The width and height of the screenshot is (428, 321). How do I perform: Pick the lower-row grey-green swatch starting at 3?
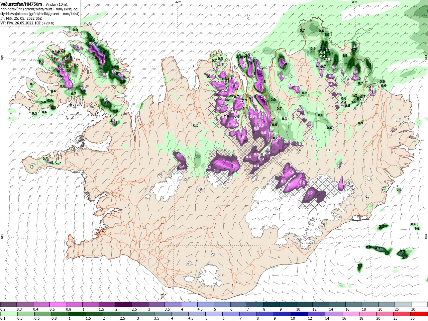pos(145,314)
